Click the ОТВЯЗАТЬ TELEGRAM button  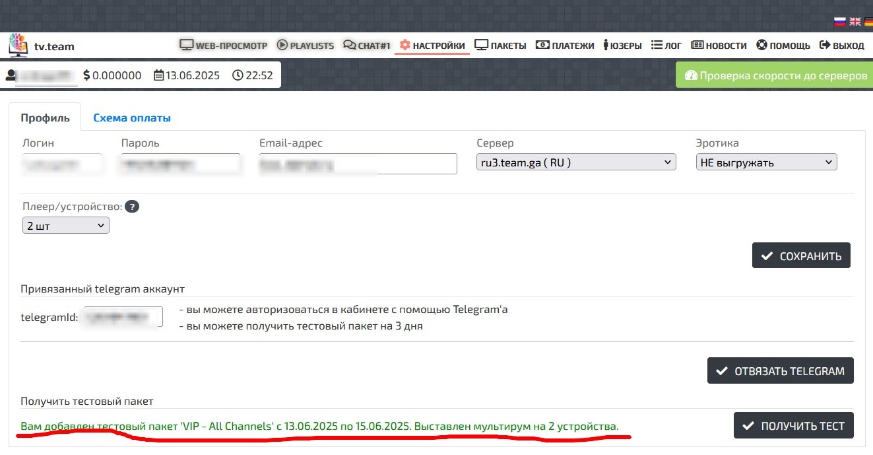pyautogui.click(x=780, y=371)
